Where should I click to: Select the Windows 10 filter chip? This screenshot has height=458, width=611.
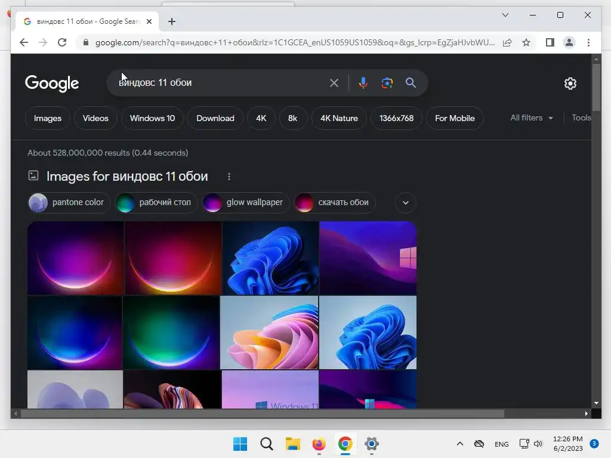152,118
